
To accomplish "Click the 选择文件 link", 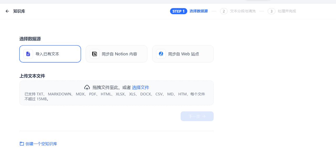I will pos(140,87).
